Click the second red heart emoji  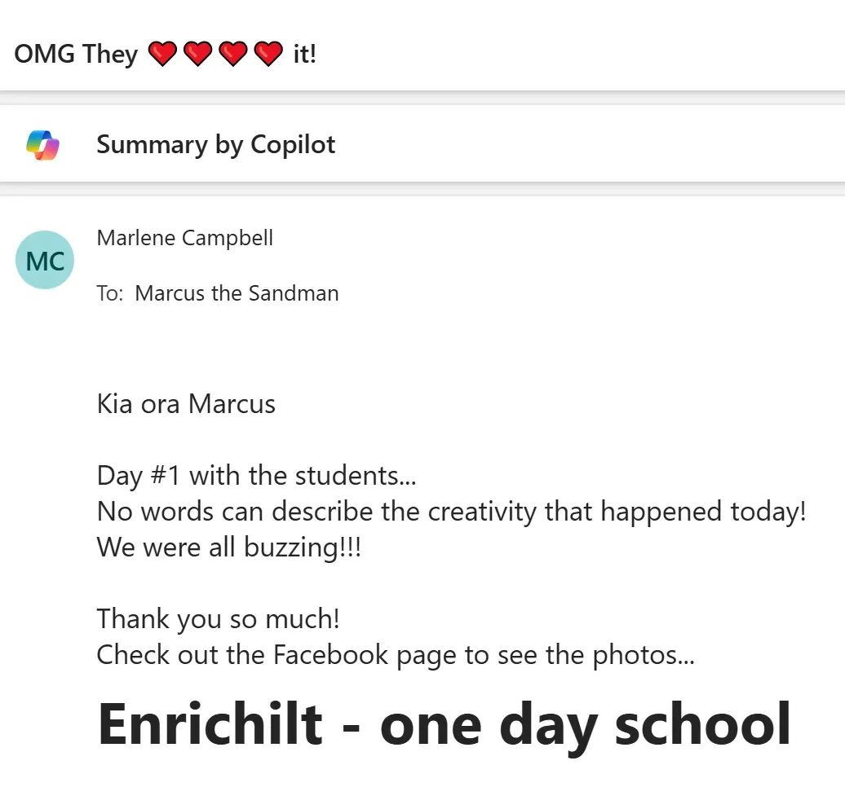197,54
